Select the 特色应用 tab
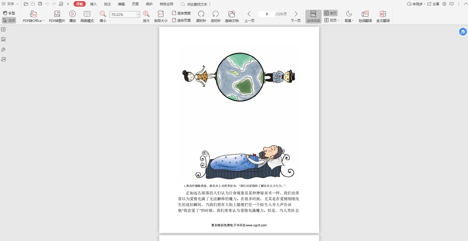Viewport: 468px width, 241px height. pos(166,4)
